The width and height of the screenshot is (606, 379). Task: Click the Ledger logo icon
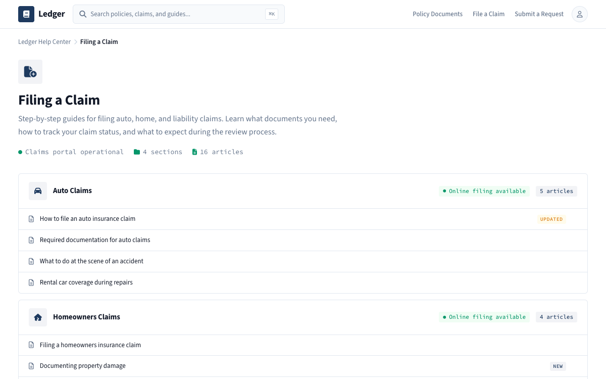pyautogui.click(x=26, y=14)
